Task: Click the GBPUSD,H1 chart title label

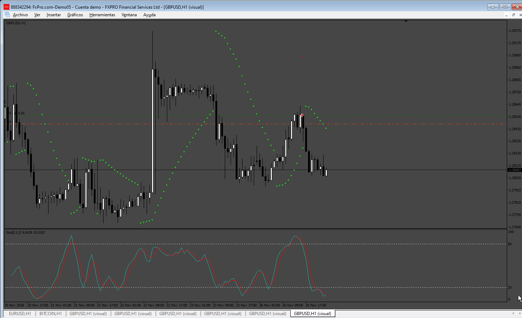Action: [x=16, y=23]
